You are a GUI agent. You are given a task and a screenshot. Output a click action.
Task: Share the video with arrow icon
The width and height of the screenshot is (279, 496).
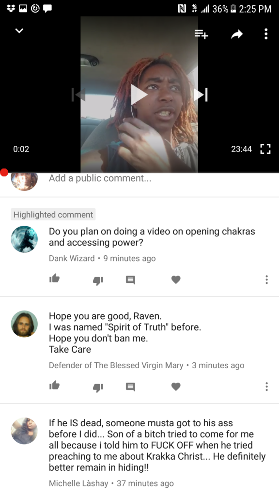(x=237, y=34)
